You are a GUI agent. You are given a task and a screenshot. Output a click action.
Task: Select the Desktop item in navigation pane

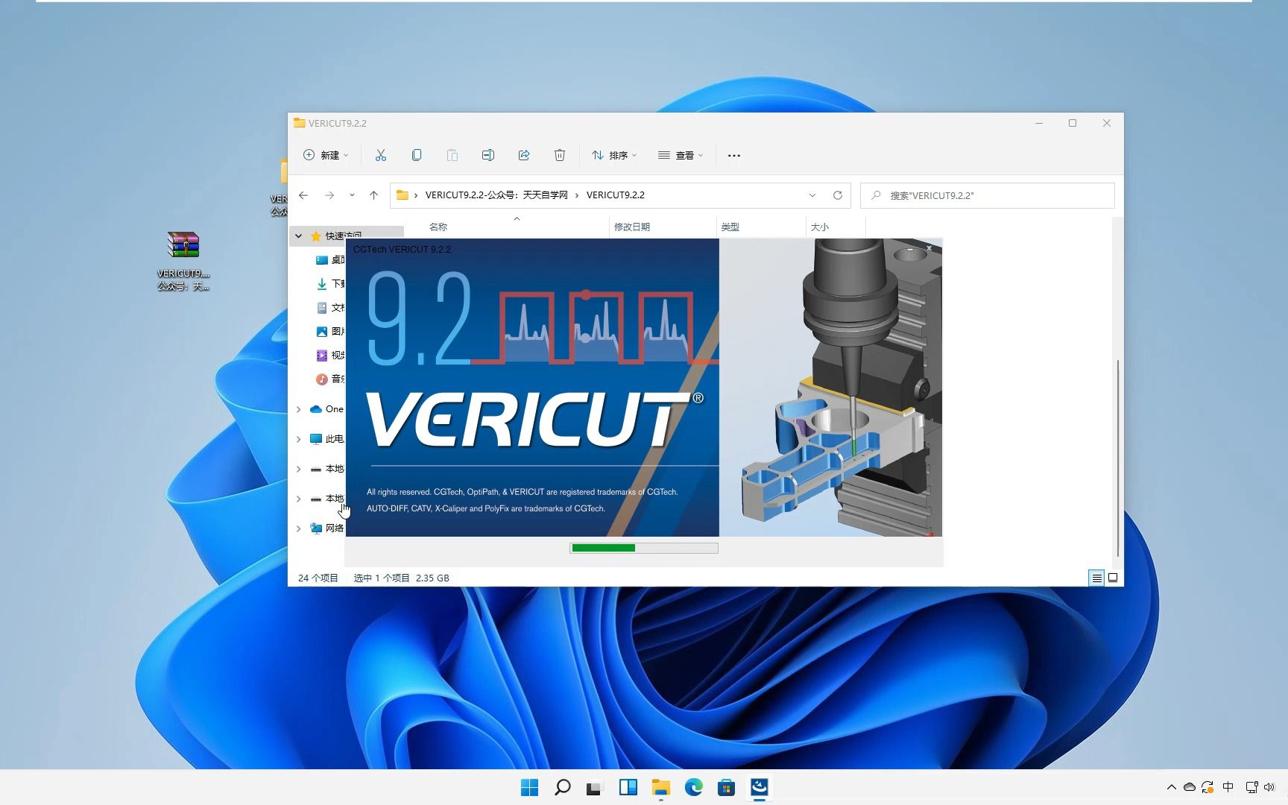(330, 259)
